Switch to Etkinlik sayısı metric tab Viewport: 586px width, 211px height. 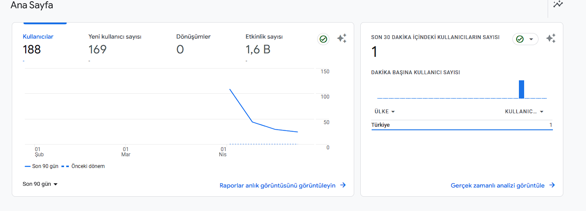tap(267, 37)
